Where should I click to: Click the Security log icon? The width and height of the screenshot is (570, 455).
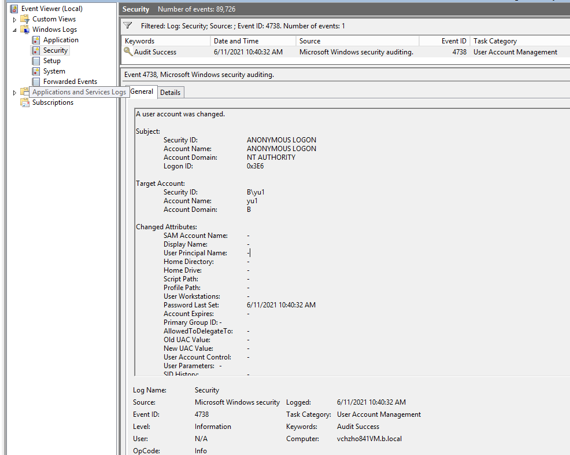[x=36, y=50]
